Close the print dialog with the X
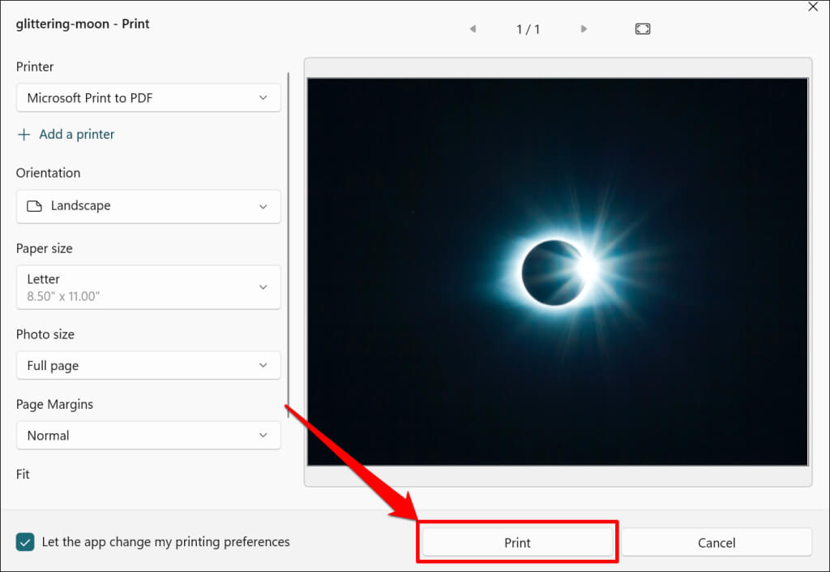Viewport: 830px width, 572px height. pyautogui.click(x=813, y=6)
